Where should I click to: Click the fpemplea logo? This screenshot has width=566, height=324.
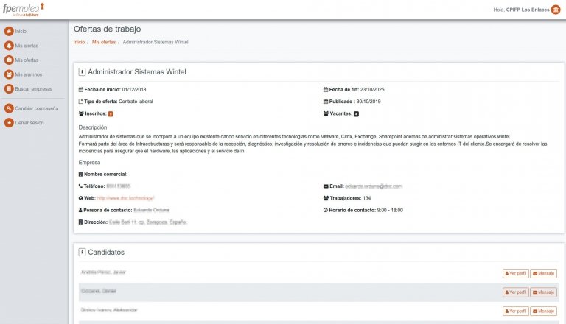coord(23,9)
